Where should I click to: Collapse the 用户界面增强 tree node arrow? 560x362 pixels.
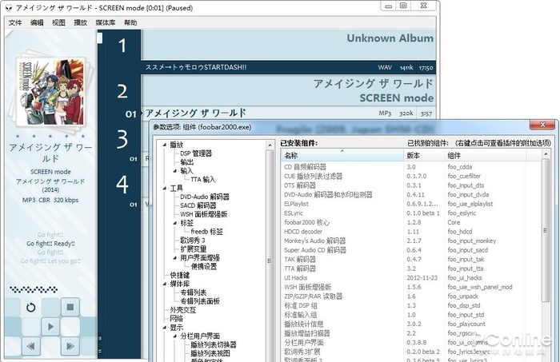pos(175,258)
